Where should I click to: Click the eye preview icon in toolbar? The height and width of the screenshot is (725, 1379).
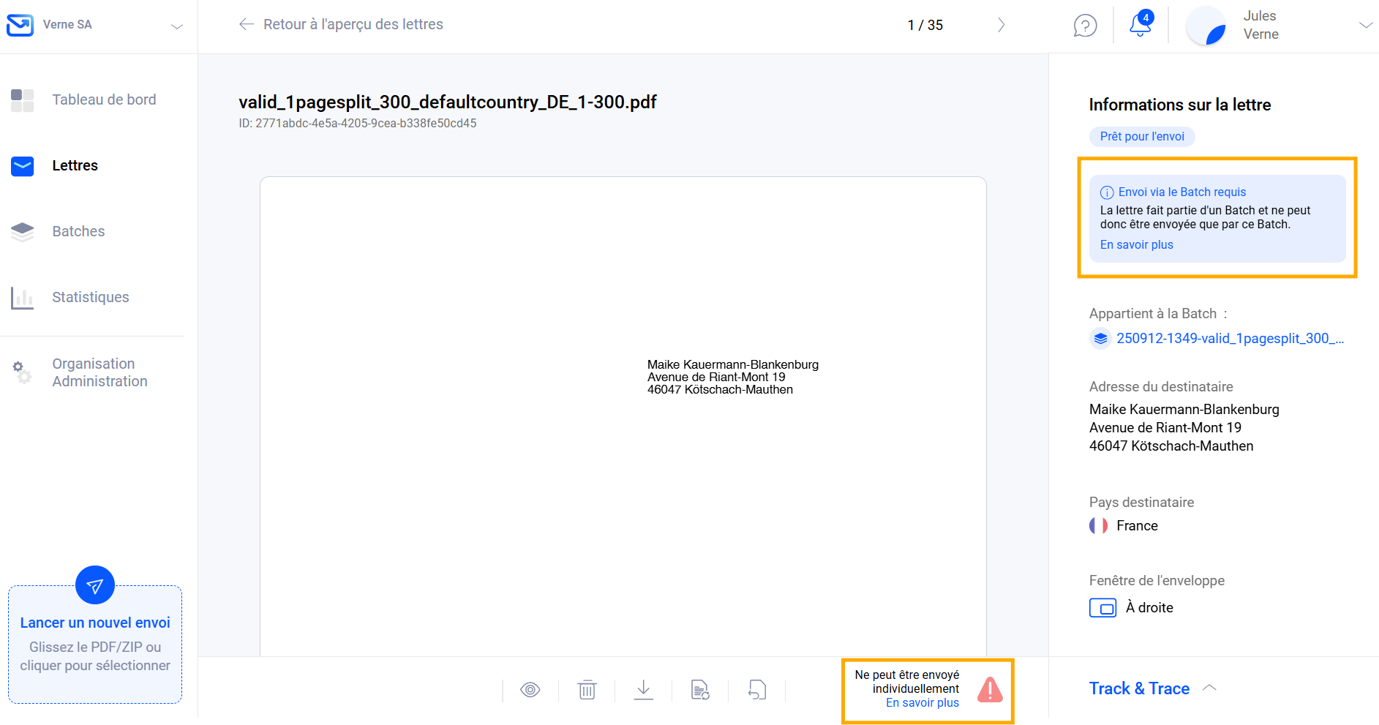click(x=530, y=690)
